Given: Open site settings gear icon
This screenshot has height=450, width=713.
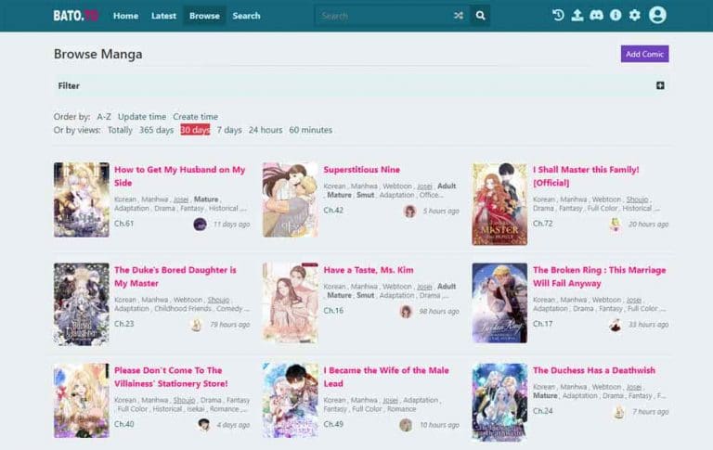Looking at the screenshot, I should click(x=635, y=15).
